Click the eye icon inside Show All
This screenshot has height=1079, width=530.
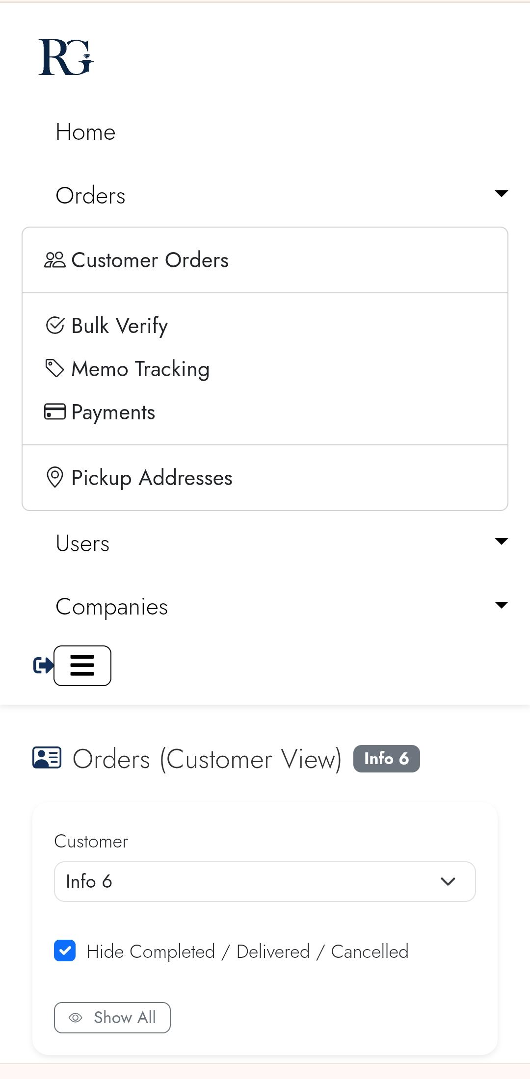tap(76, 1018)
